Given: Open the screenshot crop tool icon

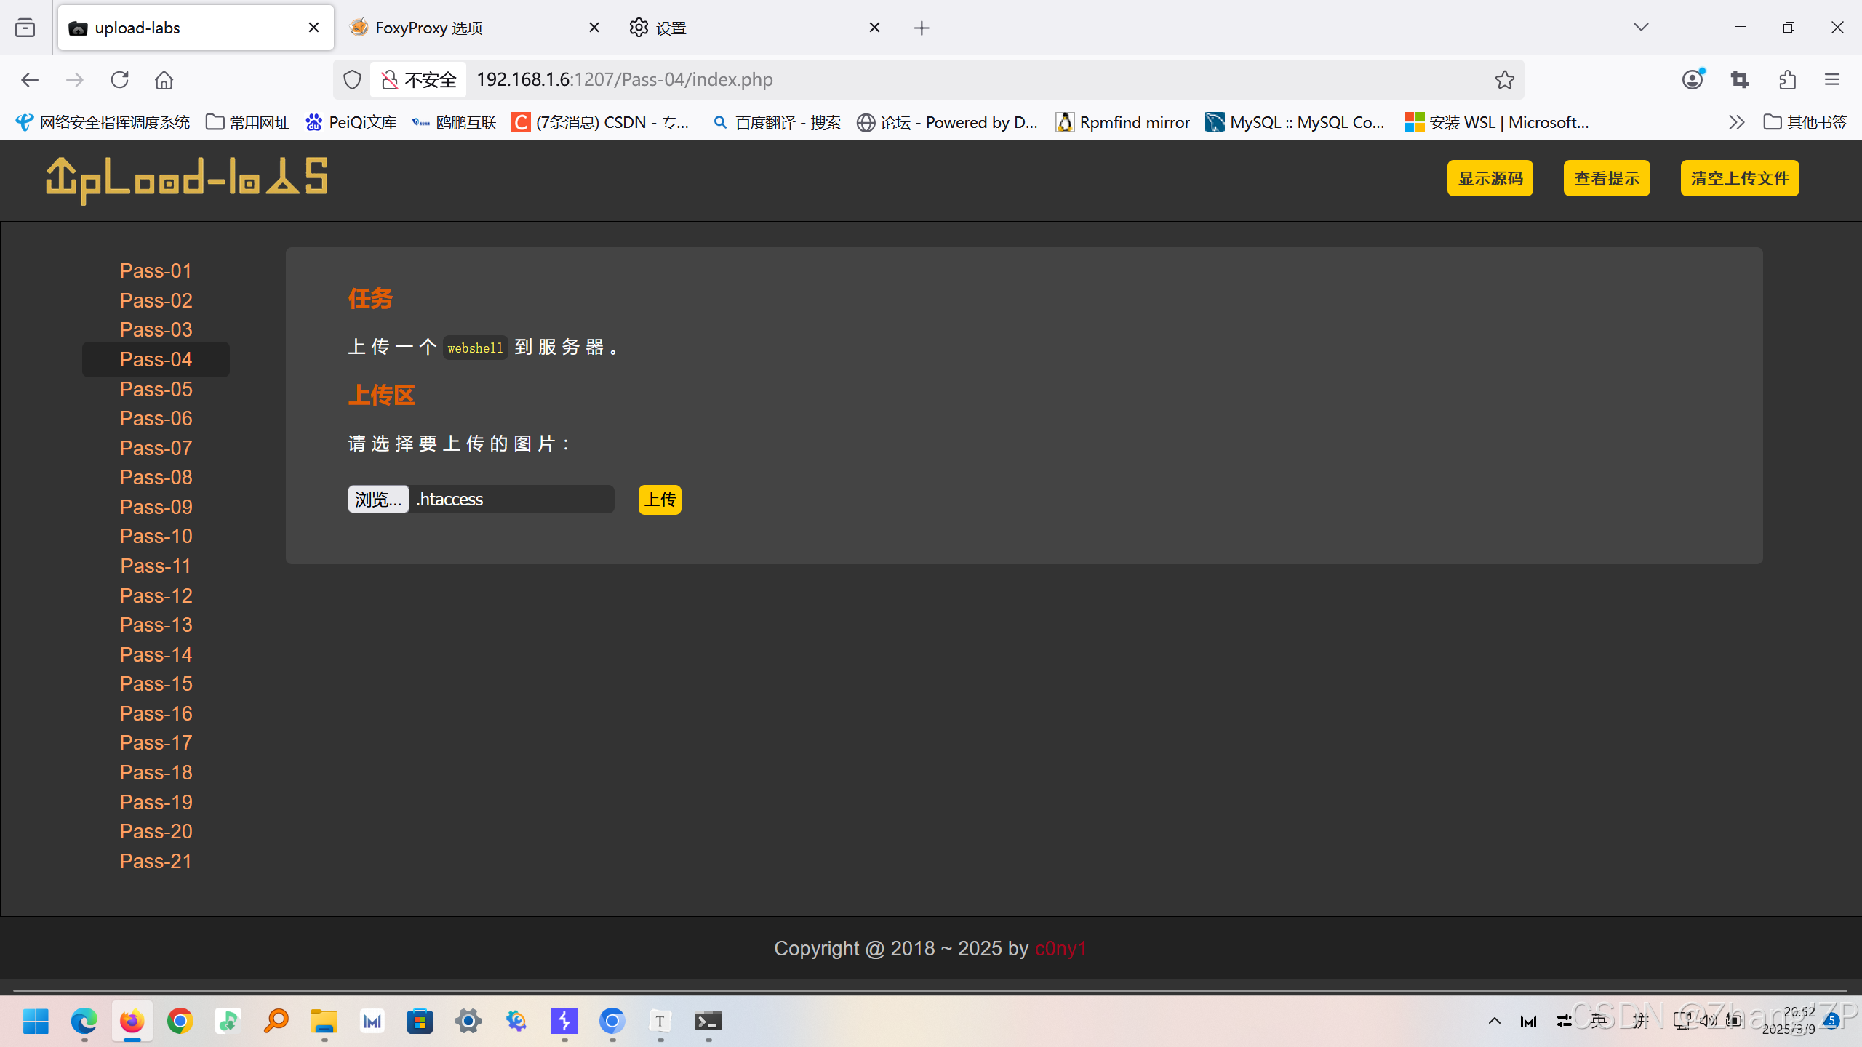Looking at the screenshot, I should tap(1740, 79).
